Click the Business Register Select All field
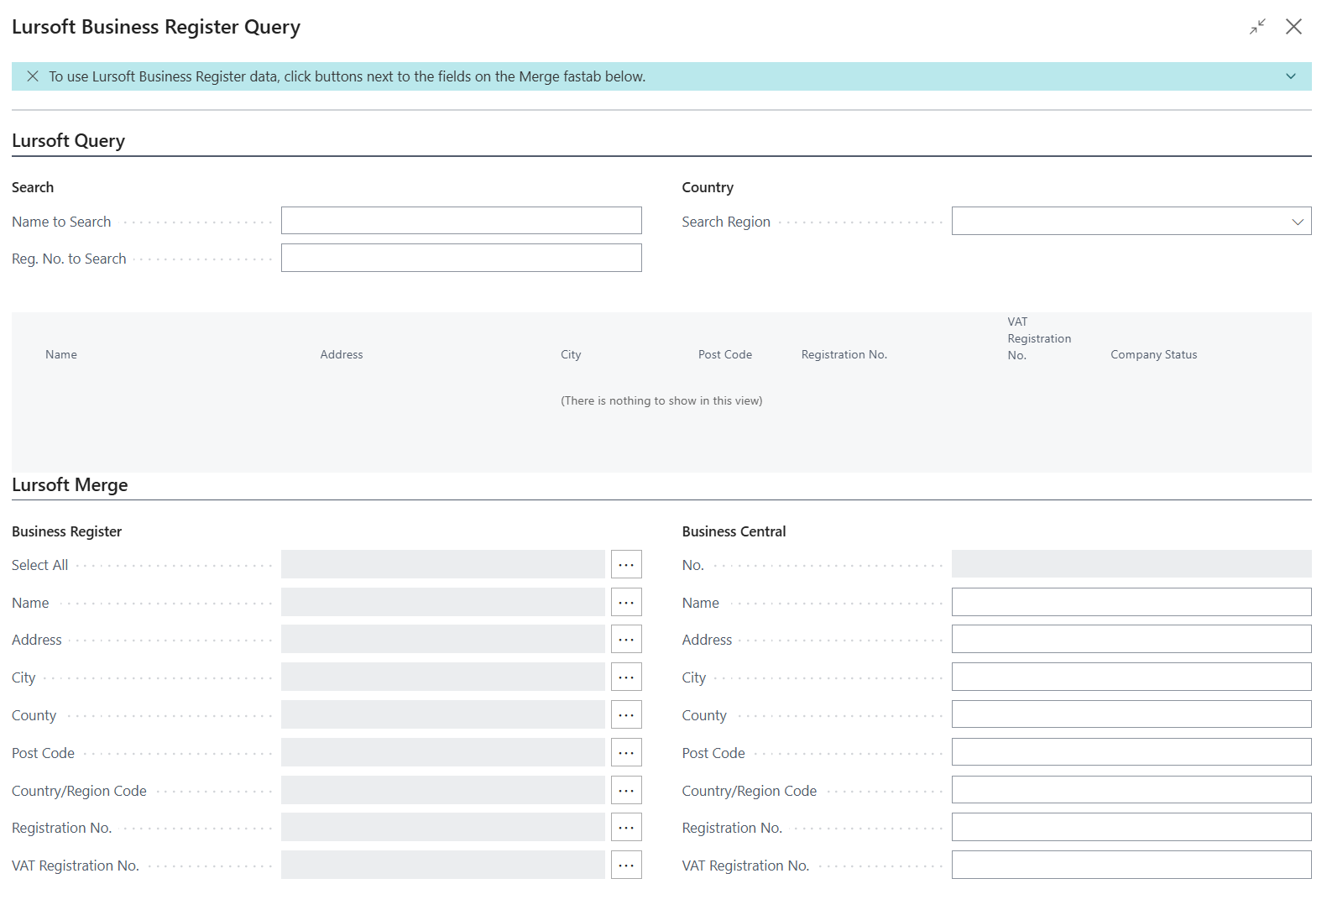 tap(443, 564)
